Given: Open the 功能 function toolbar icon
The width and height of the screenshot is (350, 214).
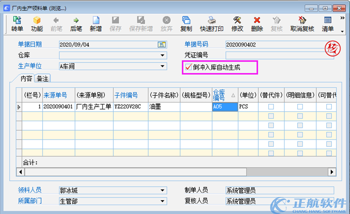Looking at the screenshot, I should pos(37,24).
